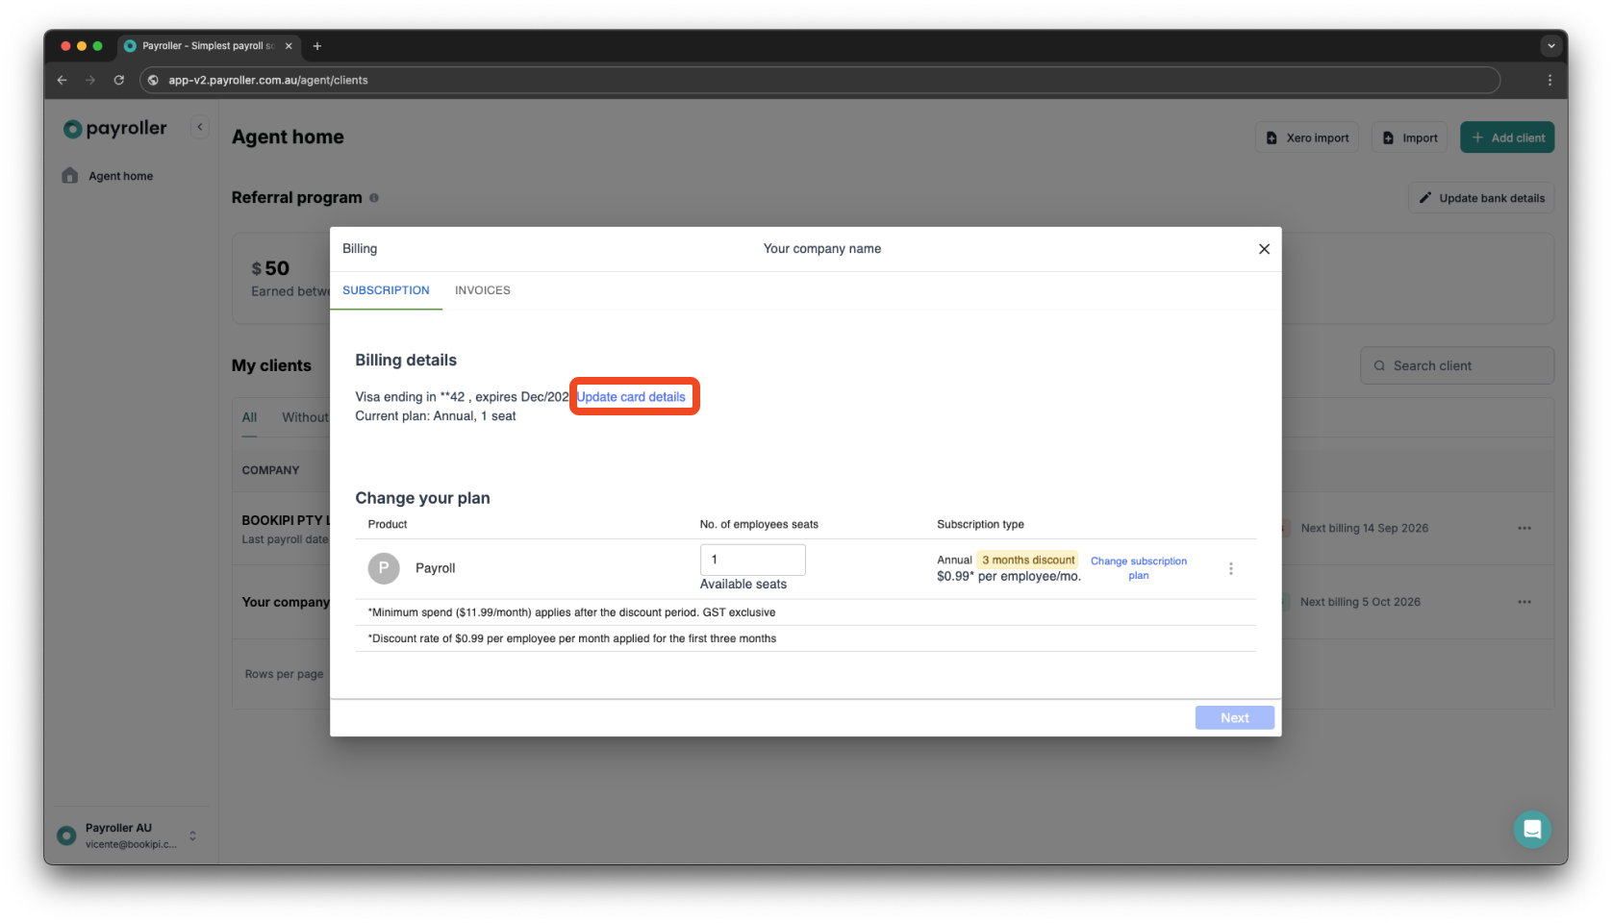Viewport: 1612px width, 923px height.
Task: Open the chat support bubble
Action: click(x=1532, y=829)
